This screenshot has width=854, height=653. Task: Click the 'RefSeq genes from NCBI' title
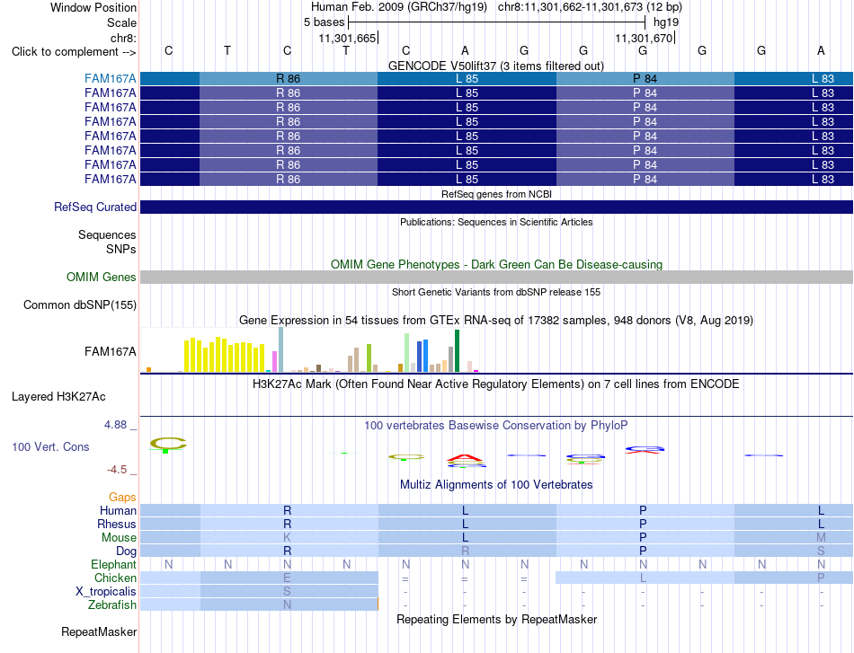496,194
